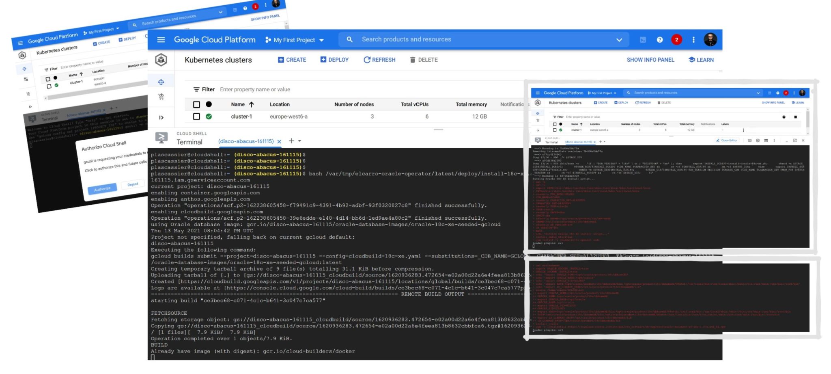Expand search chevron in small right window
Image resolution: width=831 pixels, height=374 pixels.
758,93
